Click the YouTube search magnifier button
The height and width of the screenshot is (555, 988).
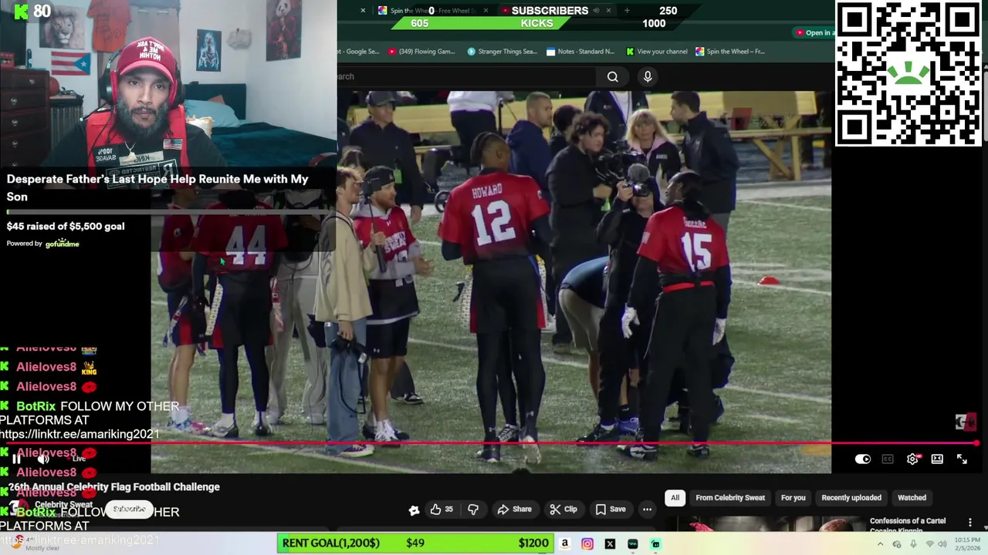(x=613, y=76)
